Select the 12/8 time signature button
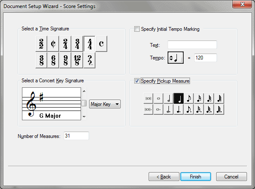 pyautogui.click(x=77, y=60)
